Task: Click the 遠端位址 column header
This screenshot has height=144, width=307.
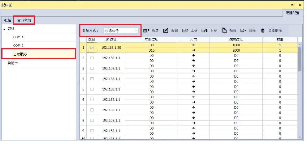Action: (x=236, y=40)
